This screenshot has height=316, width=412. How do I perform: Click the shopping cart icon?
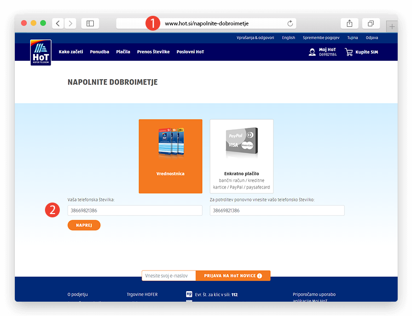point(349,52)
